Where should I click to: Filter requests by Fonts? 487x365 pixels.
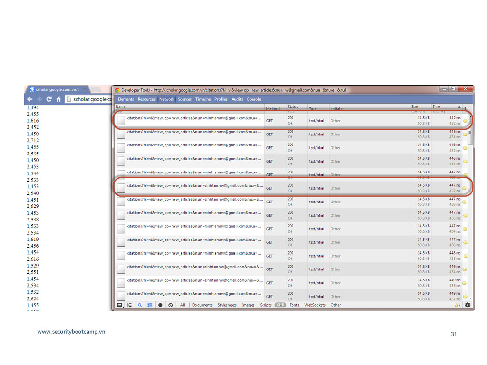coord(294,305)
